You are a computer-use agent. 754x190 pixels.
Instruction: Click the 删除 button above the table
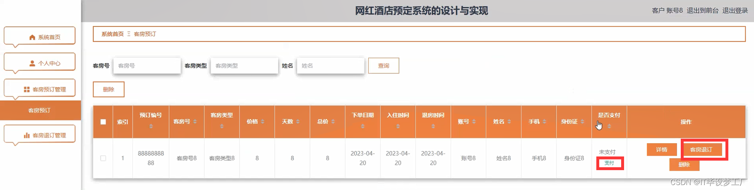tap(108, 89)
